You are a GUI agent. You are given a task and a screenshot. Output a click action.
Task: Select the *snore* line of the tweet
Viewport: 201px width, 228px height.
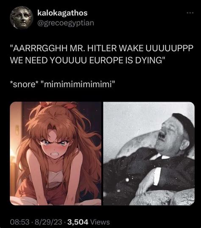(x=62, y=84)
